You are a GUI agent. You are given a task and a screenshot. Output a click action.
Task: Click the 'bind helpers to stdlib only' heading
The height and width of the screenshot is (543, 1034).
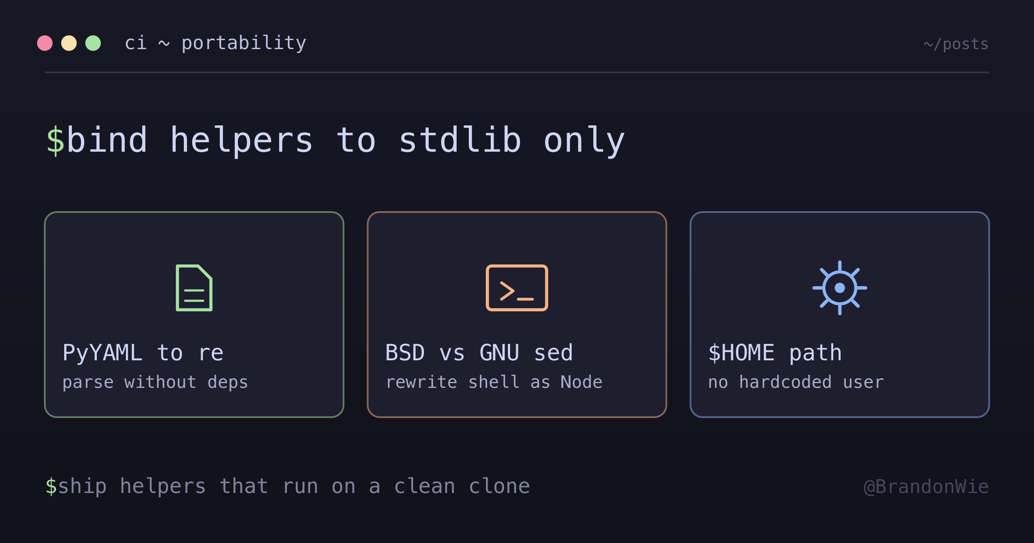tap(346, 140)
